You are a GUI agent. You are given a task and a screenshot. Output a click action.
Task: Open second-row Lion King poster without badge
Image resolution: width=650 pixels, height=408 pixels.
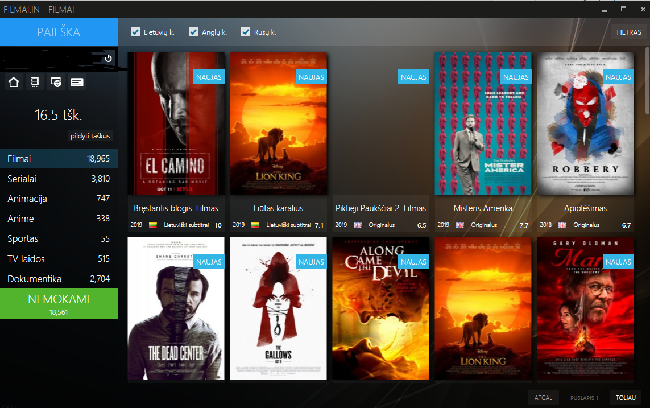pyautogui.click(x=483, y=308)
